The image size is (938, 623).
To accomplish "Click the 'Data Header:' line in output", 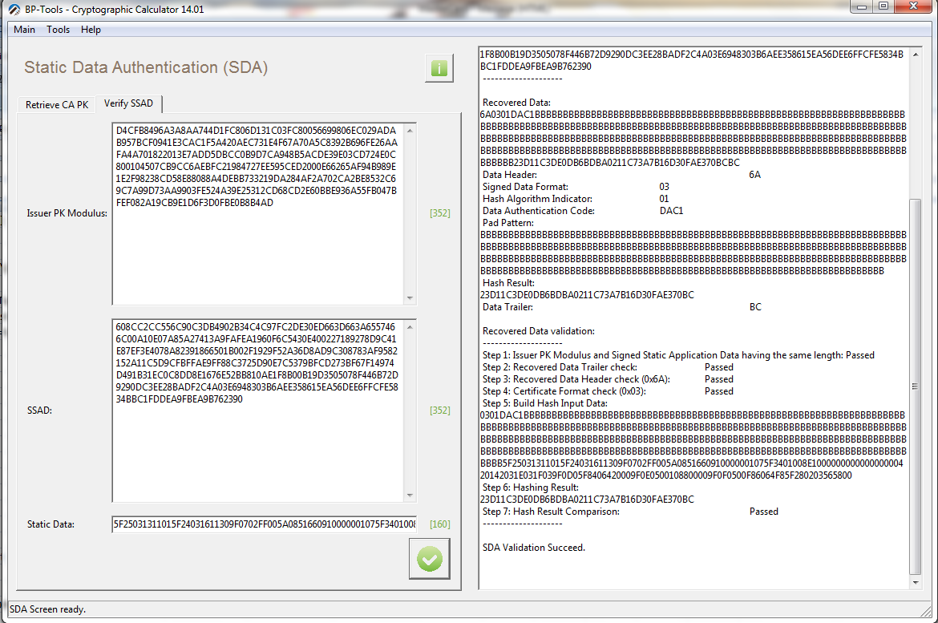I will pyautogui.click(x=621, y=175).
